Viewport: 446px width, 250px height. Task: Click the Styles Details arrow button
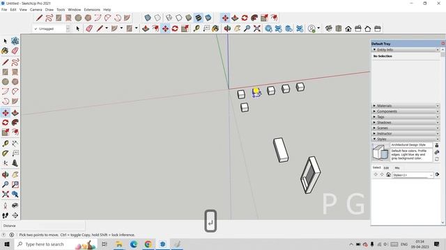(437, 174)
